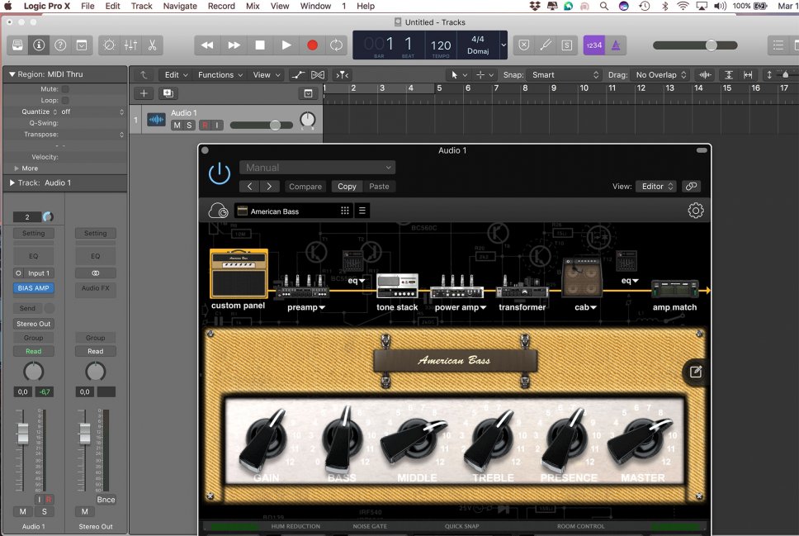Click the Compare button

(305, 187)
